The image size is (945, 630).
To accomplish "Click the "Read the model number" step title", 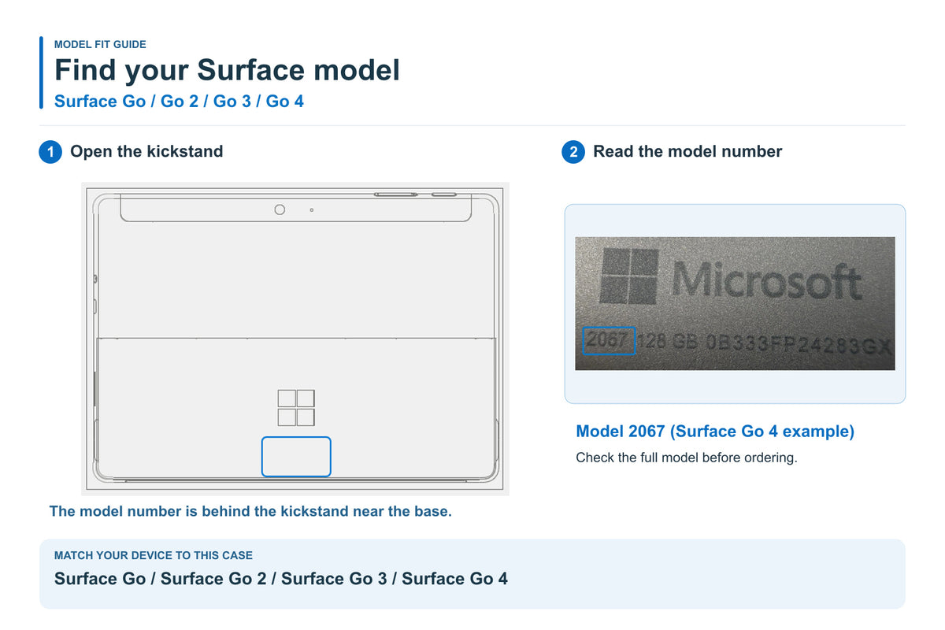I will click(687, 151).
